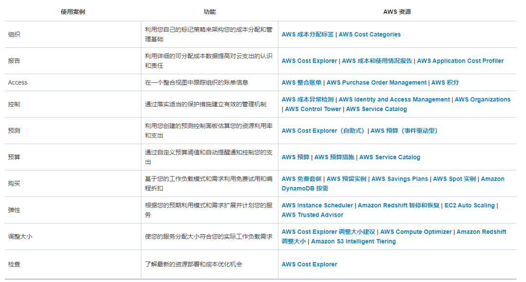
Task: Open the AWS 预算（事件驱动型）link
Action: 405,131
